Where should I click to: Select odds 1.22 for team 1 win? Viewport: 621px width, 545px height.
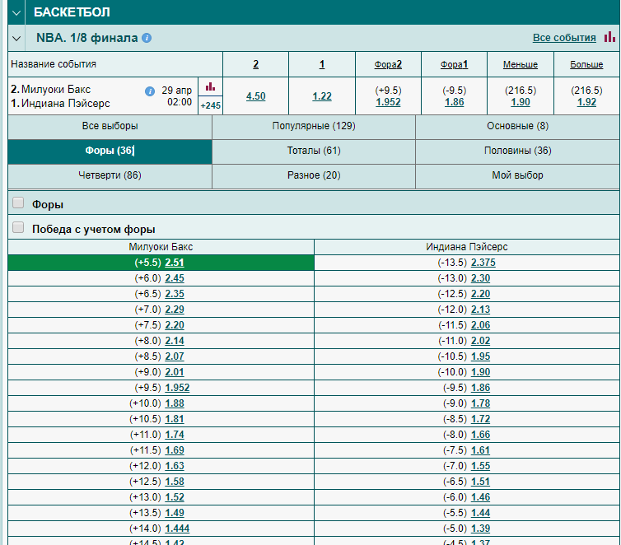pyautogui.click(x=322, y=96)
